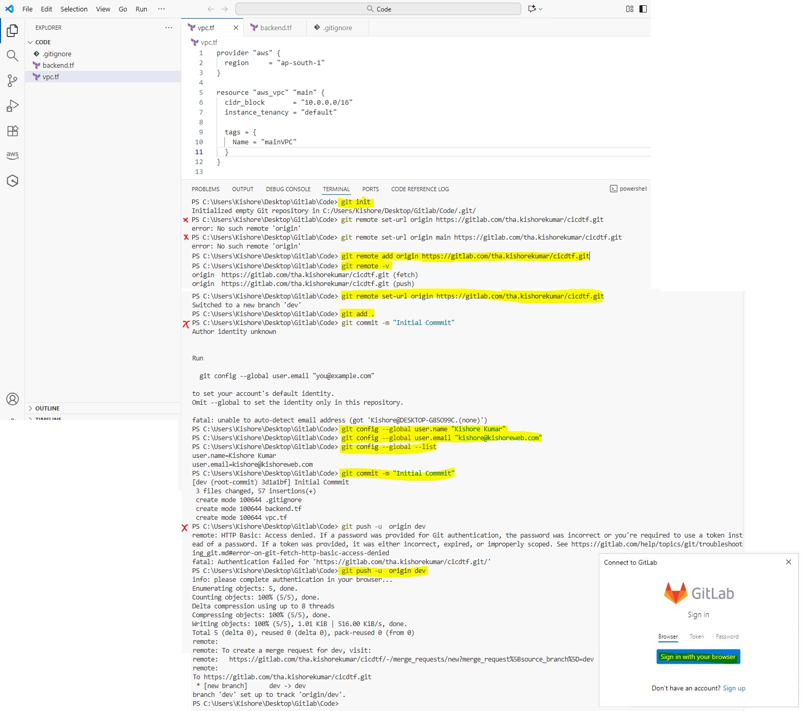Open the Selection menu

coord(74,9)
